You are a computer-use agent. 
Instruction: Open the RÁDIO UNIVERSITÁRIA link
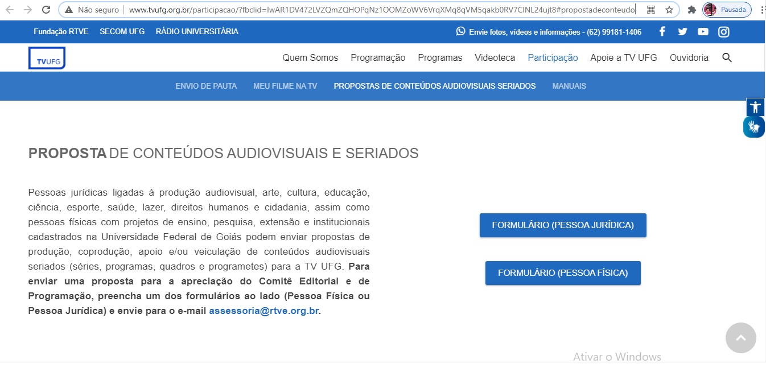(x=197, y=31)
